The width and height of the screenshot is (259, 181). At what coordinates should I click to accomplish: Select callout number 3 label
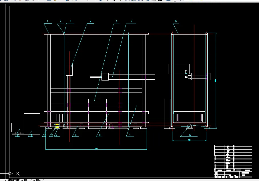(71, 21)
